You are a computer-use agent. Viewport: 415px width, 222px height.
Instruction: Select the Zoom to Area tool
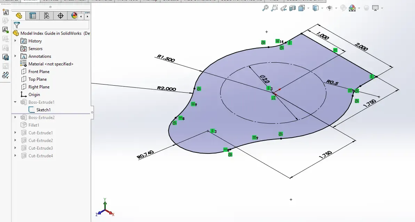point(274,8)
